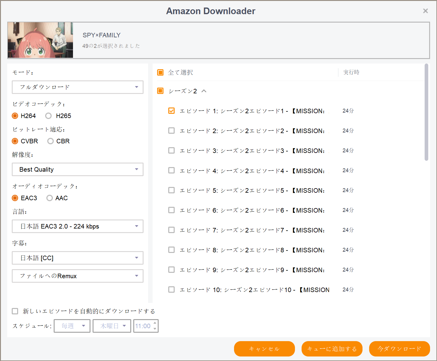Image resolution: width=437 pixels, height=361 pixels.
Task: Collapse the シーズン2 episode list
Action: pos(204,91)
